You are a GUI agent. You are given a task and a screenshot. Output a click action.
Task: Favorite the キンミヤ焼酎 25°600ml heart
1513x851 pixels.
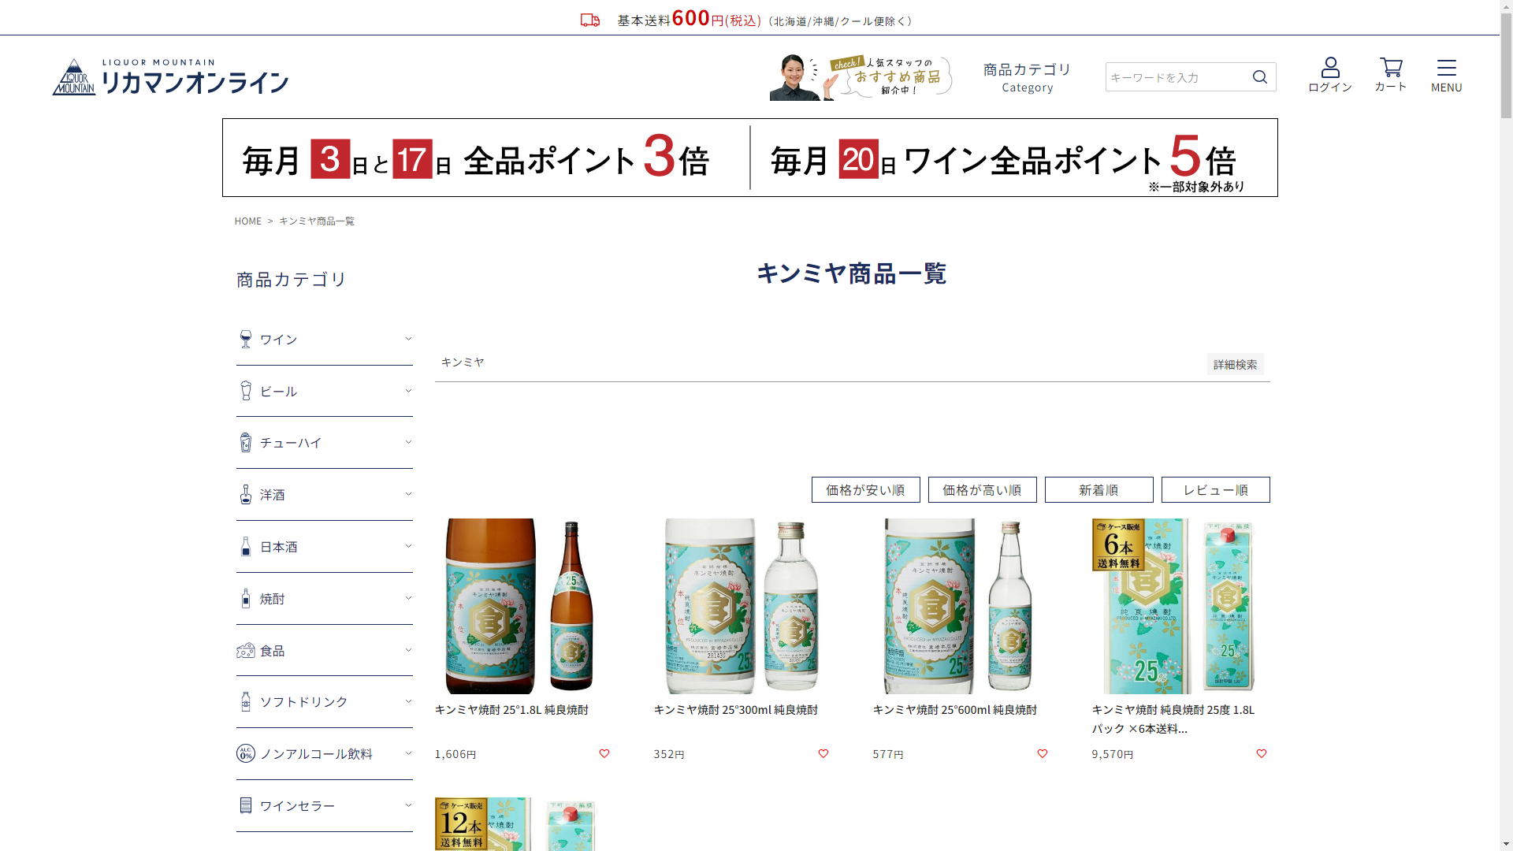coord(1043,754)
